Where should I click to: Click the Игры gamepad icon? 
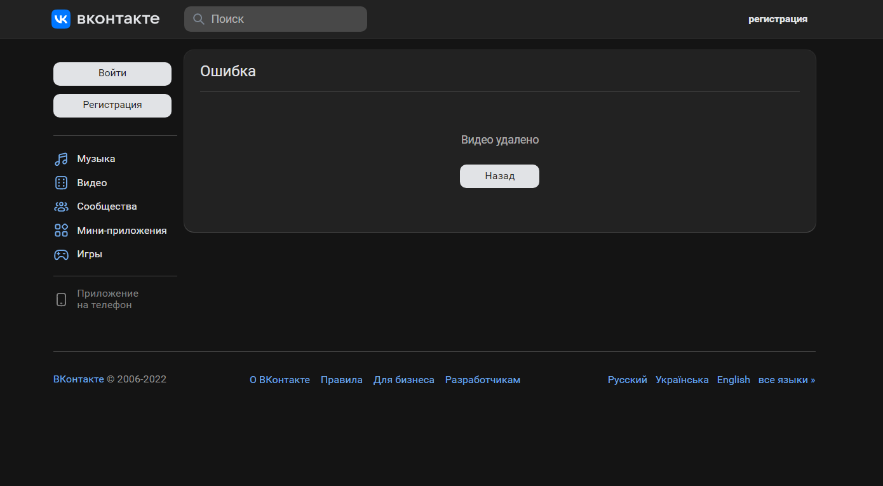61,254
